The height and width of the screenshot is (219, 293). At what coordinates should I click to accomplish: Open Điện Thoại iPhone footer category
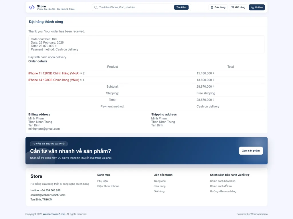108,186
